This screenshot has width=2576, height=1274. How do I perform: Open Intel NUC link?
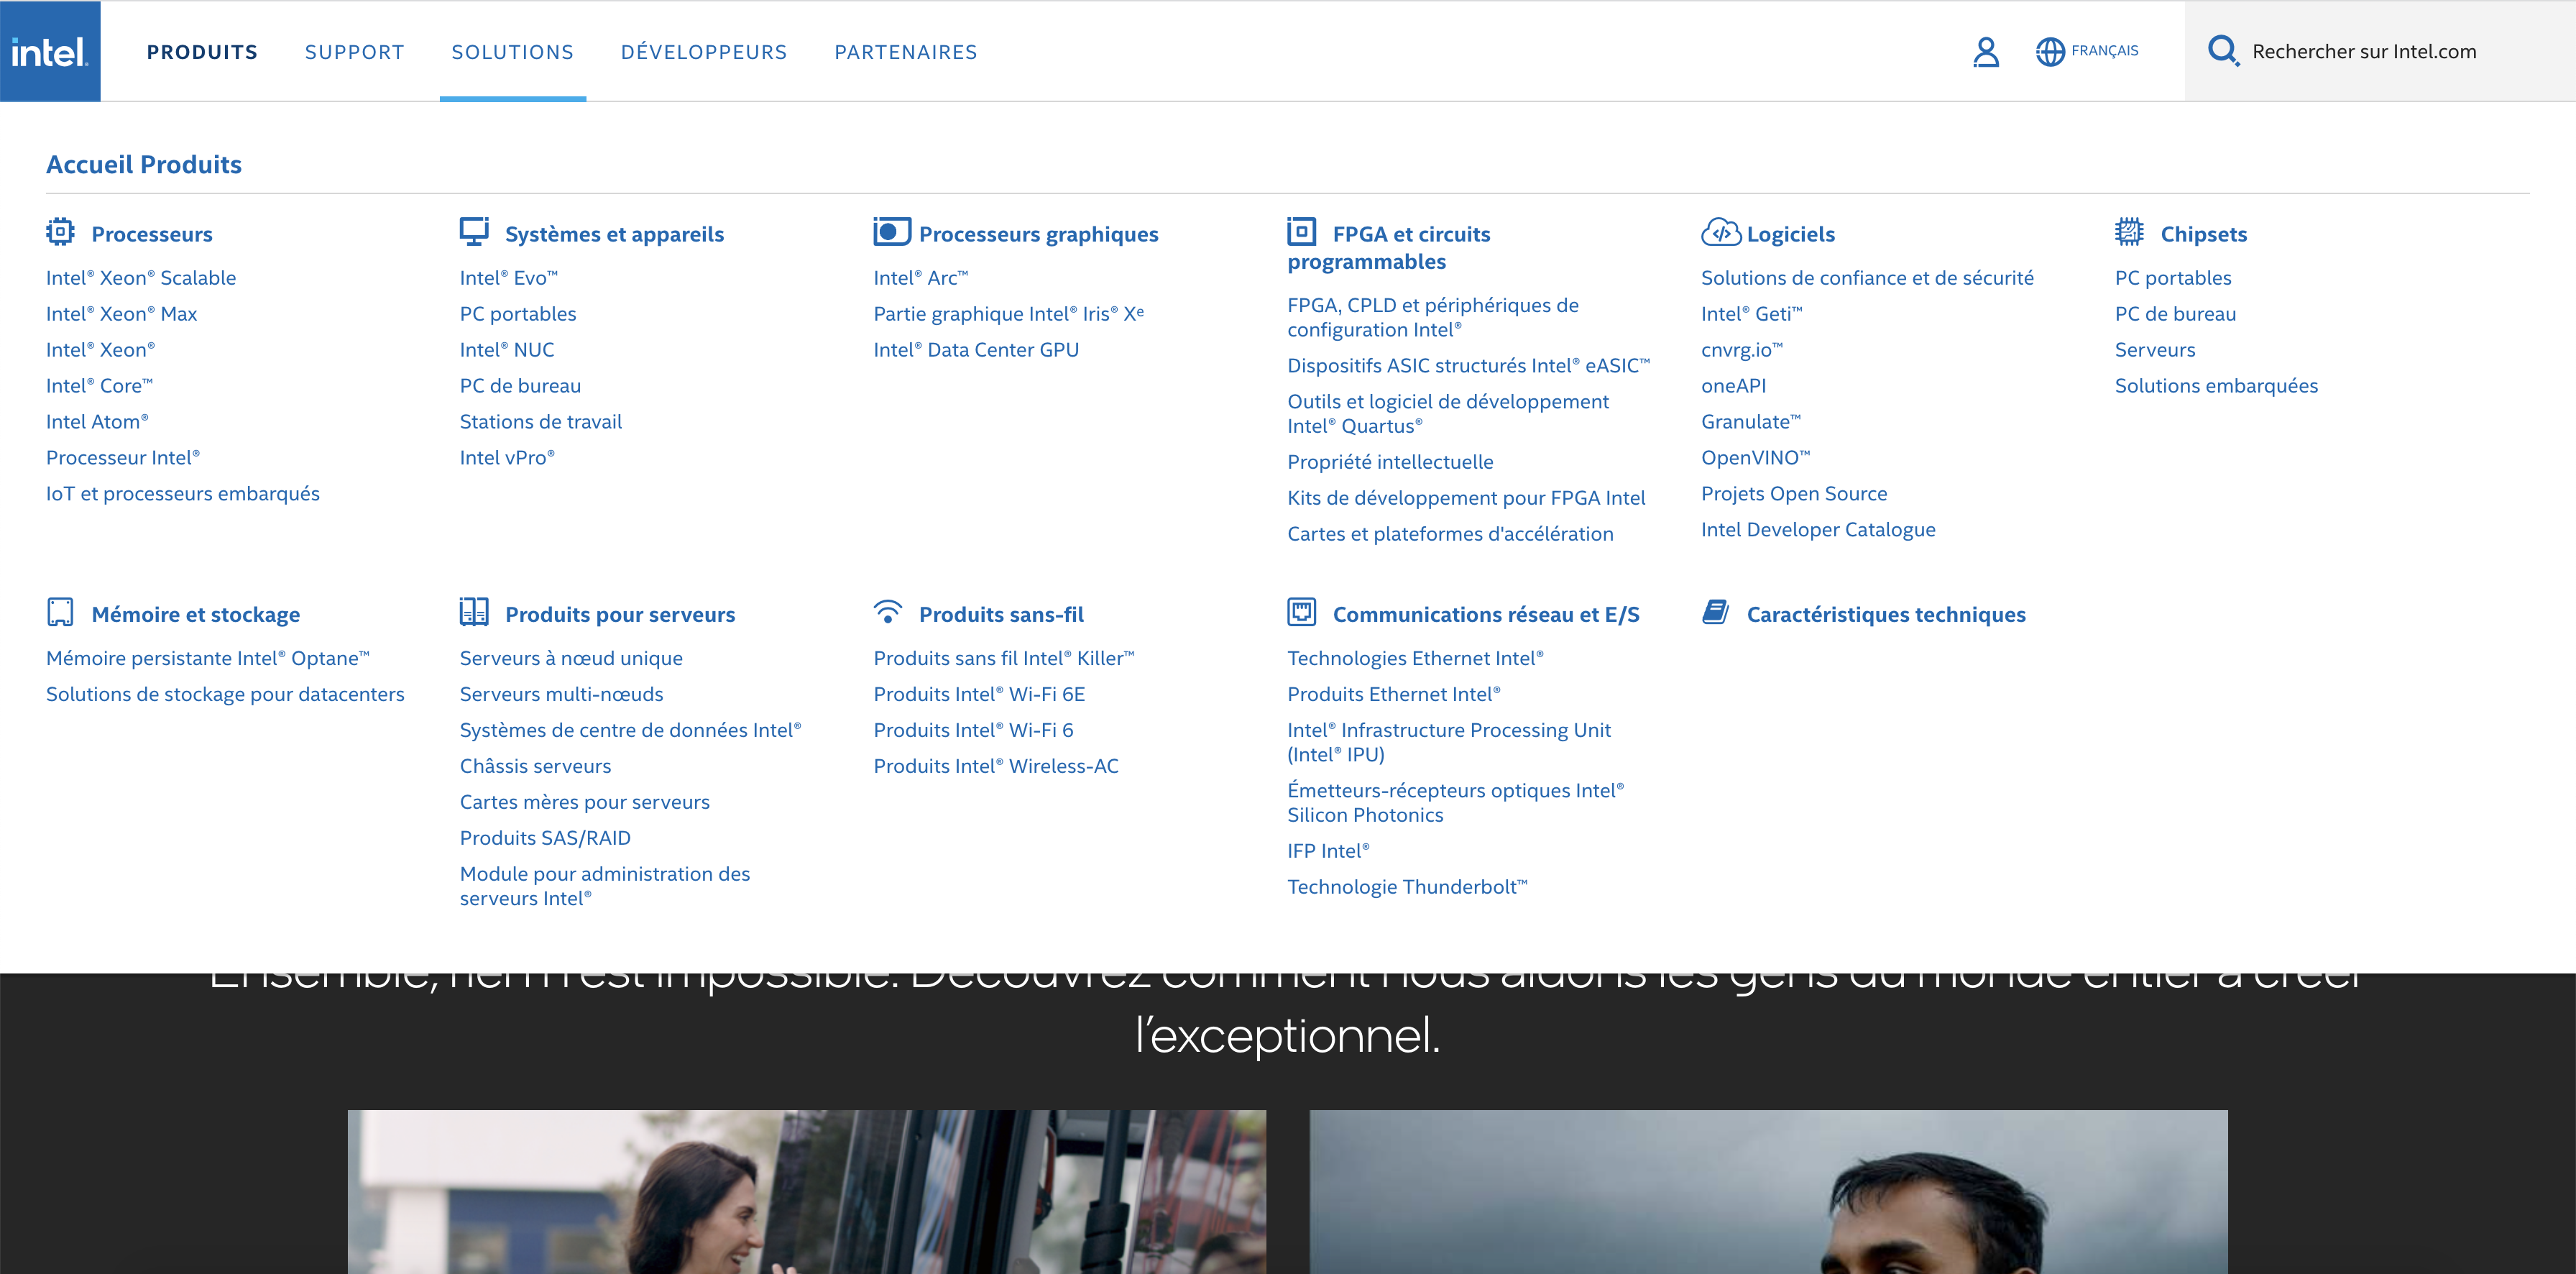[x=507, y=350]
